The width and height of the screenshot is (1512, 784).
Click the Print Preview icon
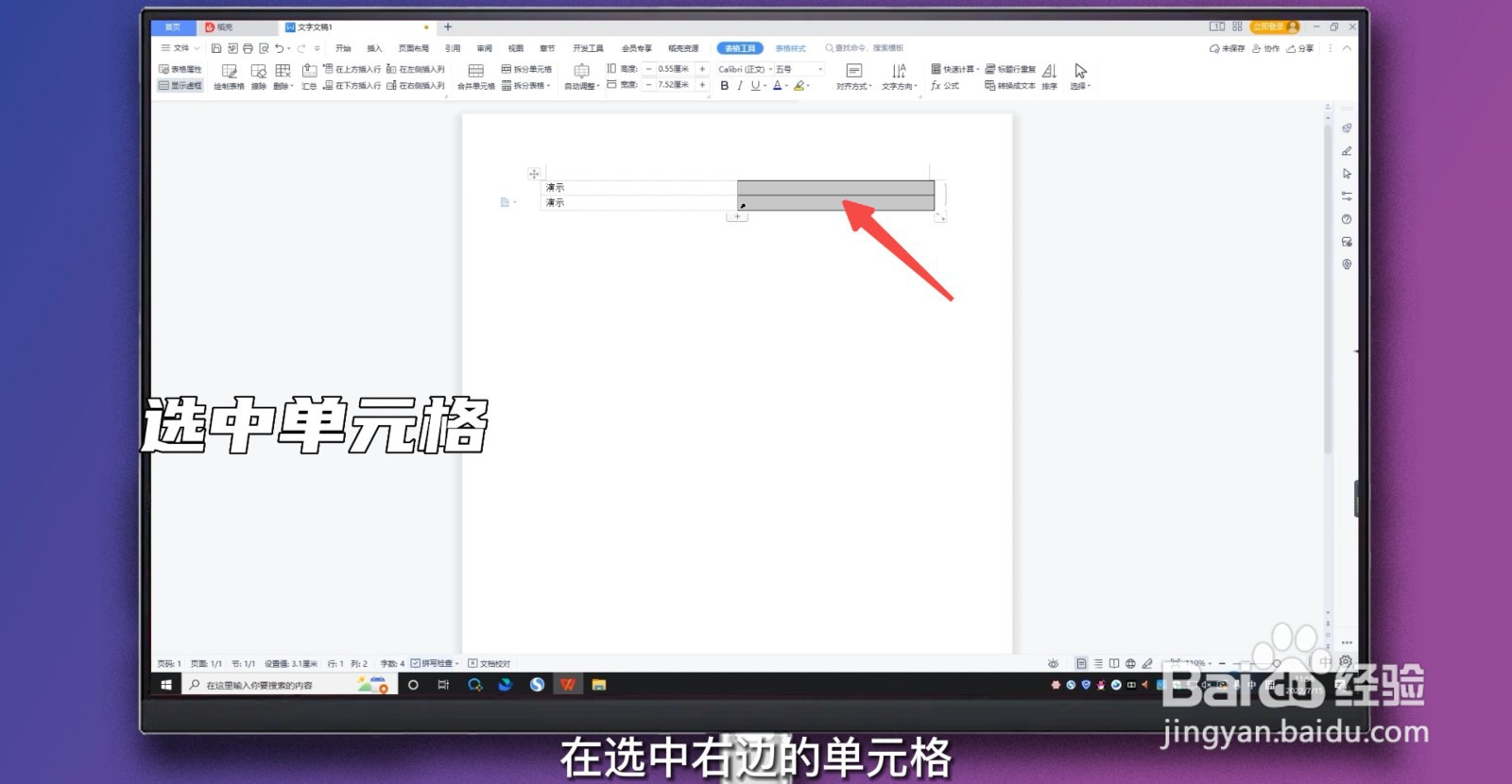pos(264,48)
